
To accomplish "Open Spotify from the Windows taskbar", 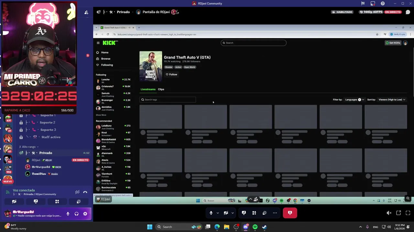I will coord(255,227).
